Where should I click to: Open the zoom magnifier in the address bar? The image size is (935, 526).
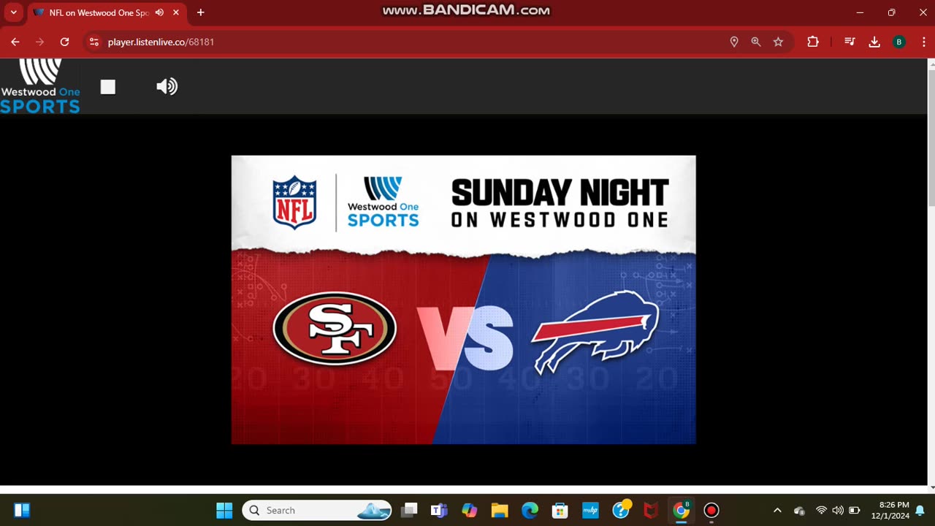coord(756,42)
